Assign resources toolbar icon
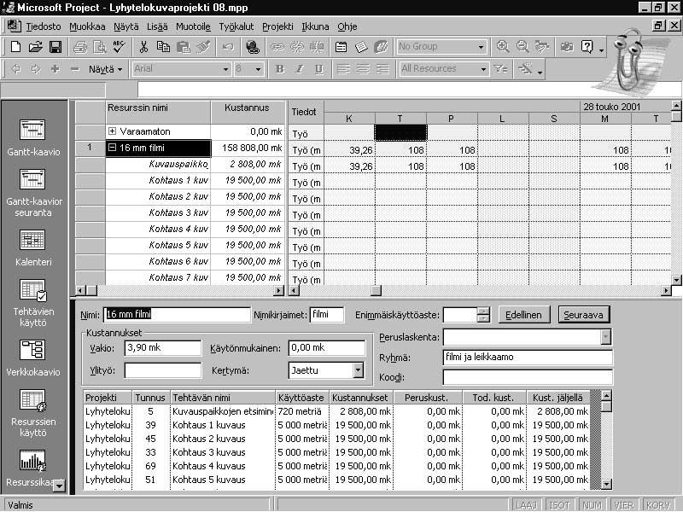683x512 pixels. [381, 47]
